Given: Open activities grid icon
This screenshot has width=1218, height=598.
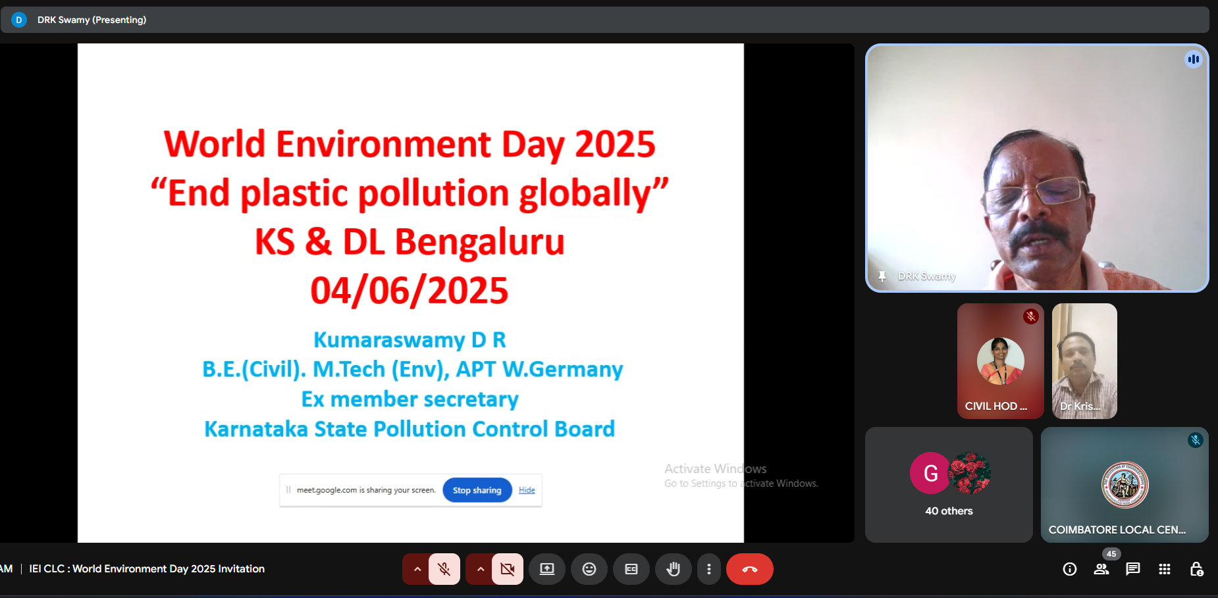Looking at the screenshot, I should pyautogui.click(x=1165, y=569).
